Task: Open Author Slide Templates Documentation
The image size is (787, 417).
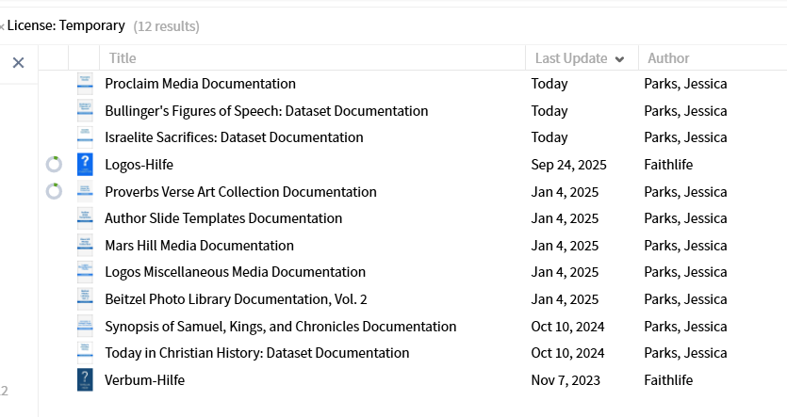Action: [223, 218]
